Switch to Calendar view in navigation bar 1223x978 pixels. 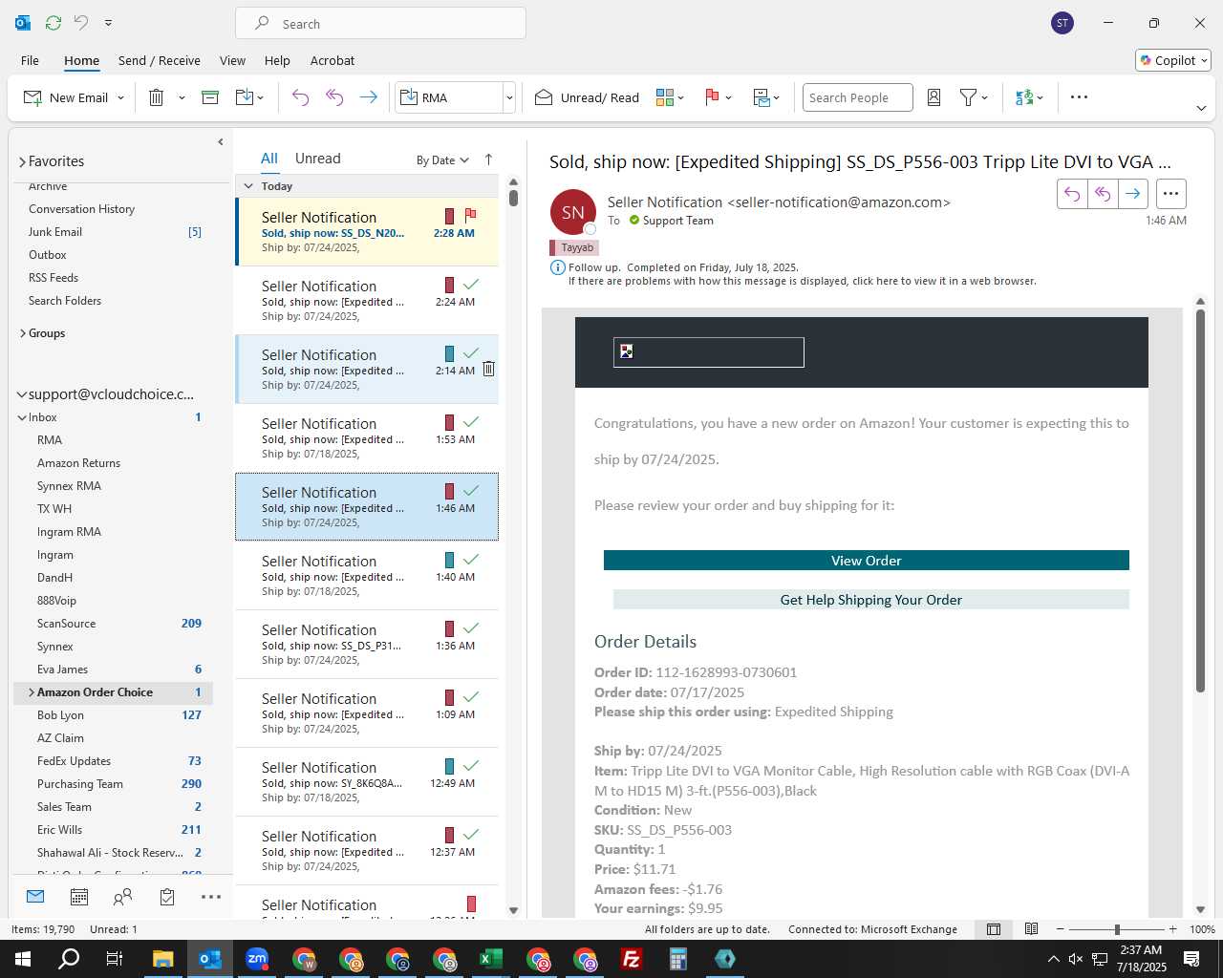(79, 897)
